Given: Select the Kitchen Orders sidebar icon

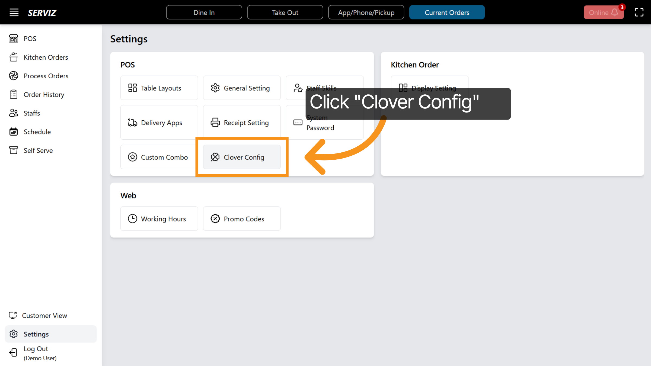Looking at the screenshot, I should 14,57.
